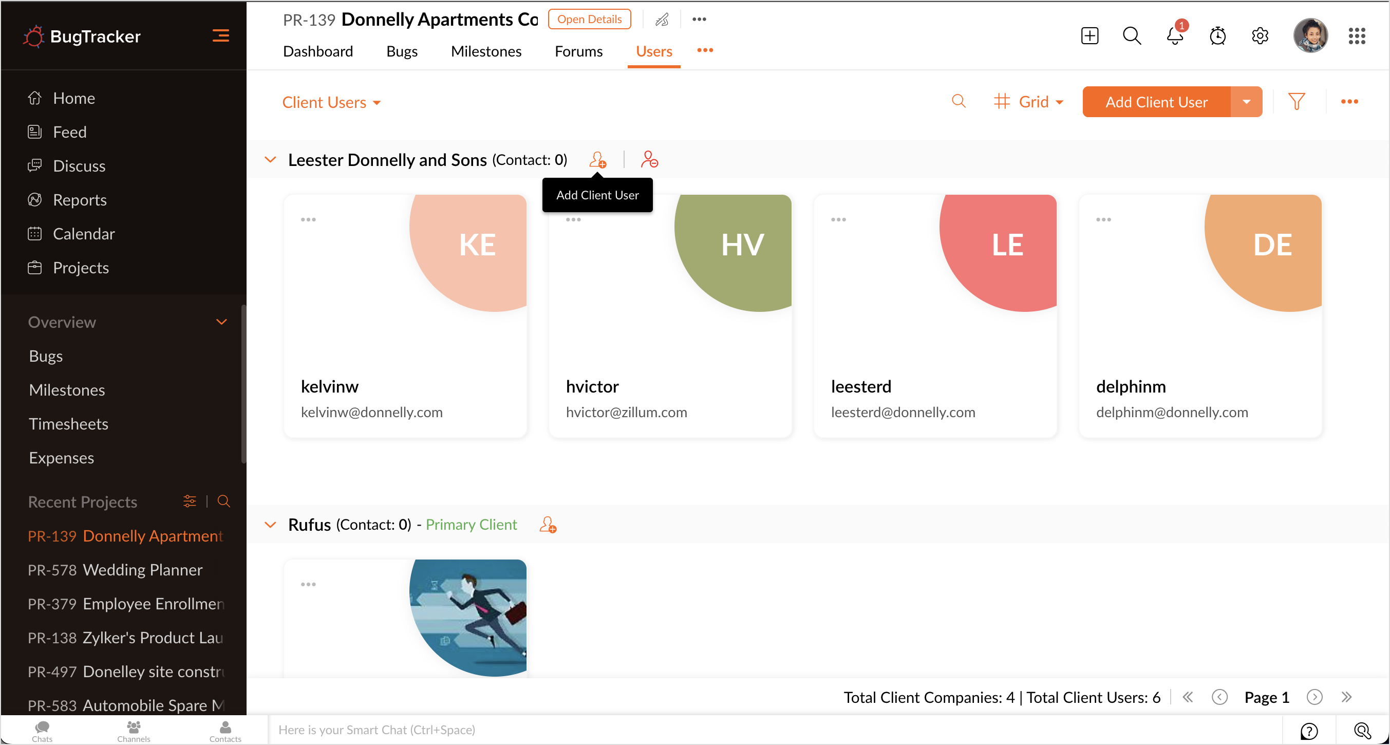Collapse the Leester Donnelly and Sons group
1390x745 pixels.
coord(270,160)
